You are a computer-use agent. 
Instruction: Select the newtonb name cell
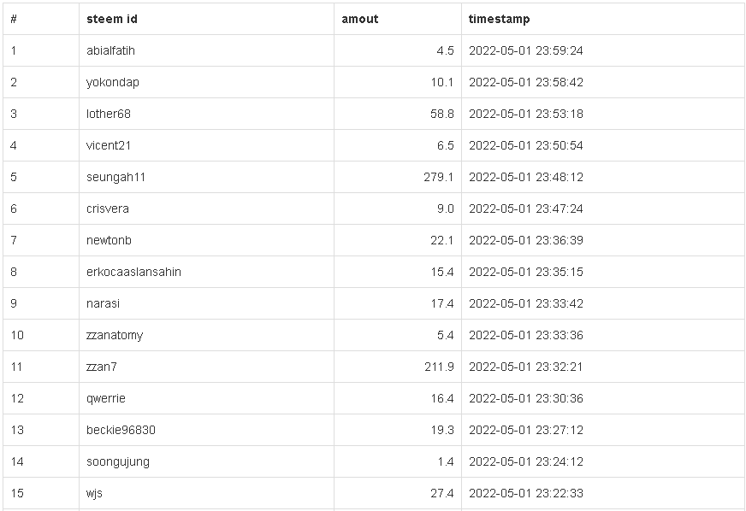(x=109, y=240)
